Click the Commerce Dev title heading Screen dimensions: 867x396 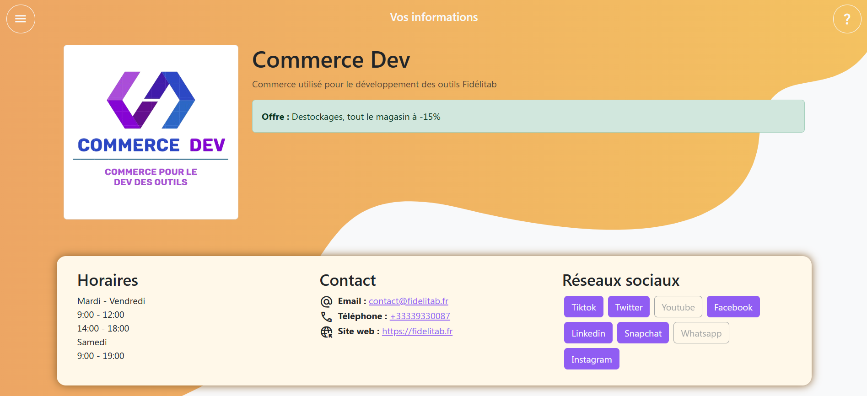[x=331, y=60]
